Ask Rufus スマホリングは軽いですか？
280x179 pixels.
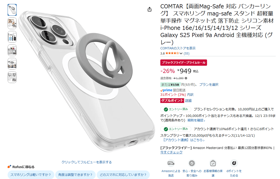click(x=31, y=175)
